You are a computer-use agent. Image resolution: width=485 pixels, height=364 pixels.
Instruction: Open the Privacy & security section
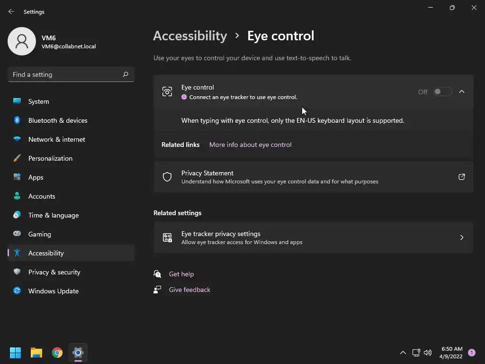pos(54,272)
